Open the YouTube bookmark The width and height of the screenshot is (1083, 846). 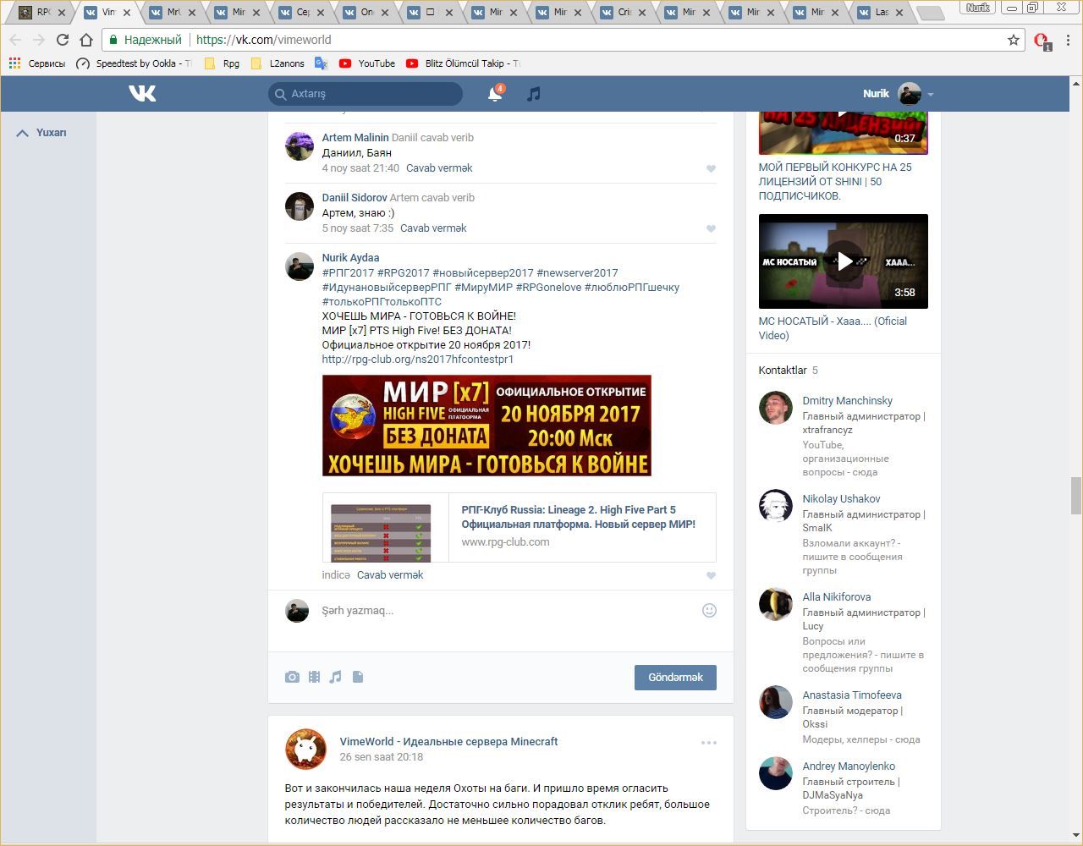pyautogui.click(x=367, y=63)
